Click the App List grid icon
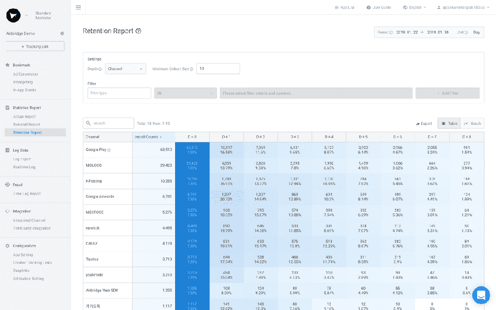 coord(337,7)
